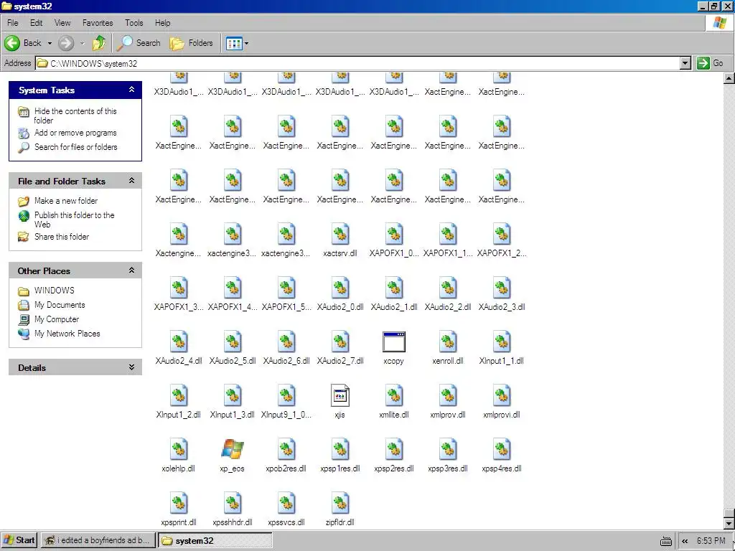Select the XAudio2_0.dll file icon
This screenshot has height=551, width=735.
tap(340, 288)
